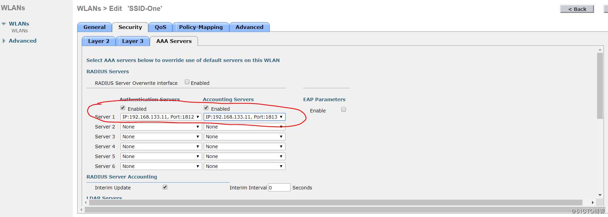The height and width of the screenshot is (217, 608).
Task: Click the inner scrollbar down arrow
Action: 600,195
